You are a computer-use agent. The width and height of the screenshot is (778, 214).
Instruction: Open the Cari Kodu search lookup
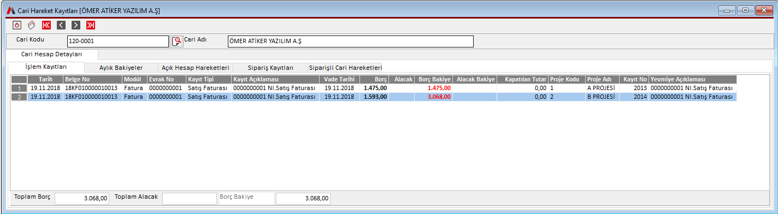click(176, 41)
